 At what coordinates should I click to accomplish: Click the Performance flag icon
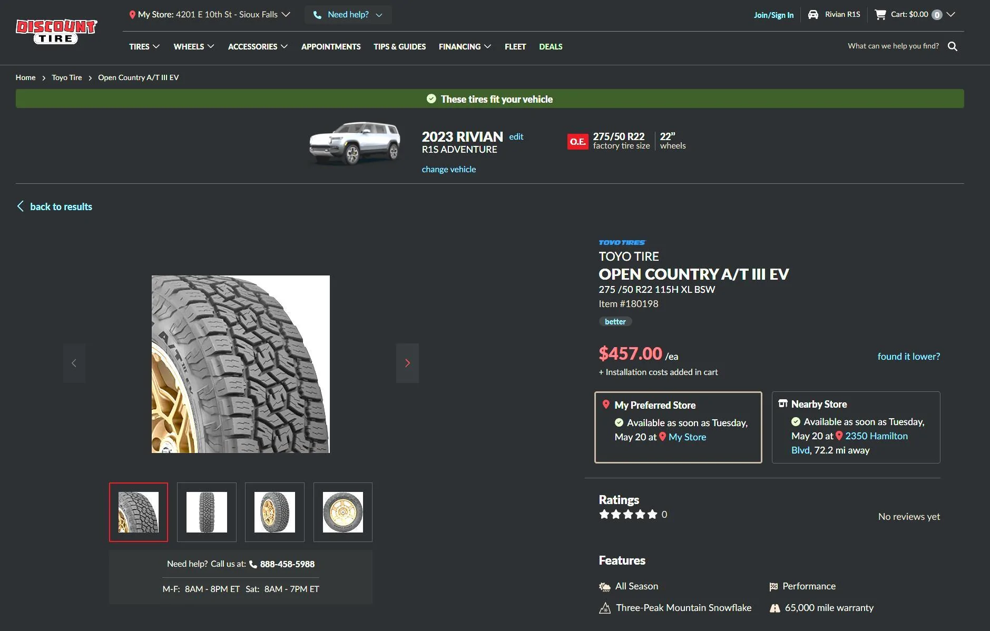[773, 587]
